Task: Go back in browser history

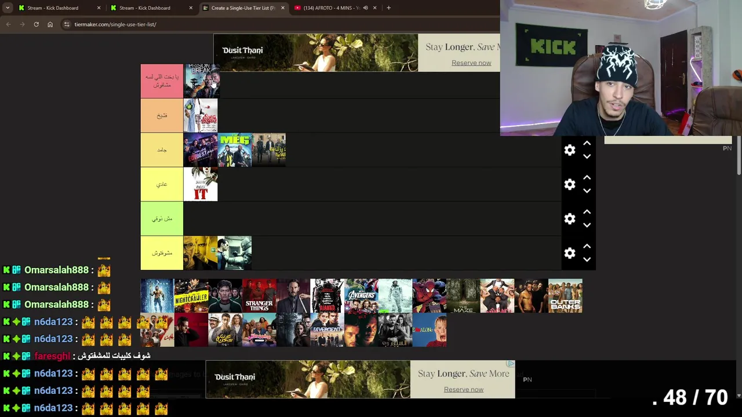Action: pos(8,24)
